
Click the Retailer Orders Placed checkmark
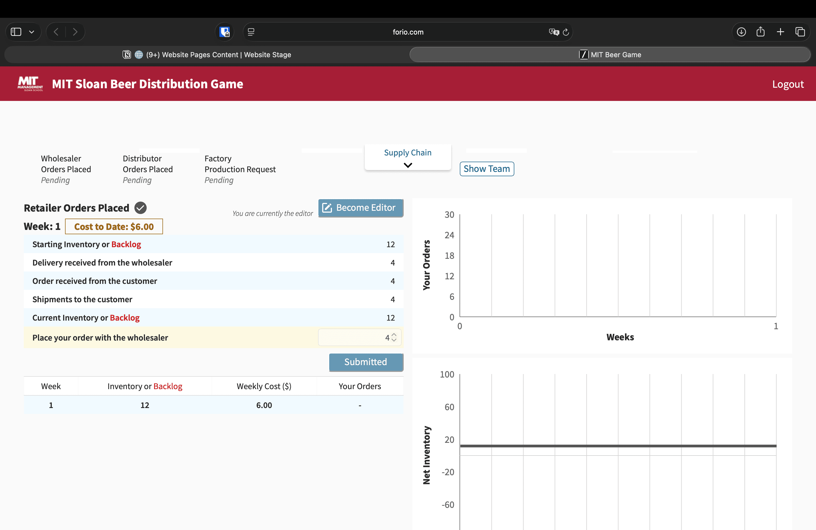coord(140,208)
